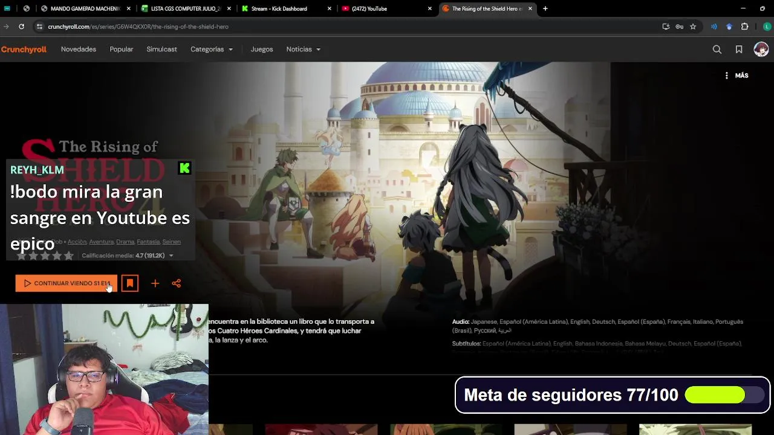The width and height of the screenshot is (774, 435).
Task: Switch to LISTA CGS COMPUTER JULIO tab
Action: 185,8
